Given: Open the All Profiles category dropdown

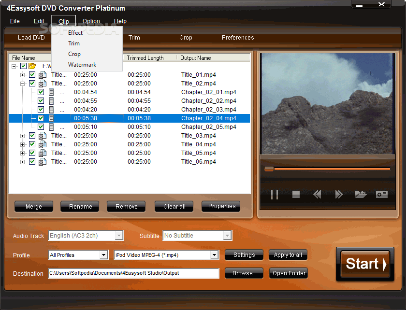Looking at the screenshot, I should click(103, 255).
